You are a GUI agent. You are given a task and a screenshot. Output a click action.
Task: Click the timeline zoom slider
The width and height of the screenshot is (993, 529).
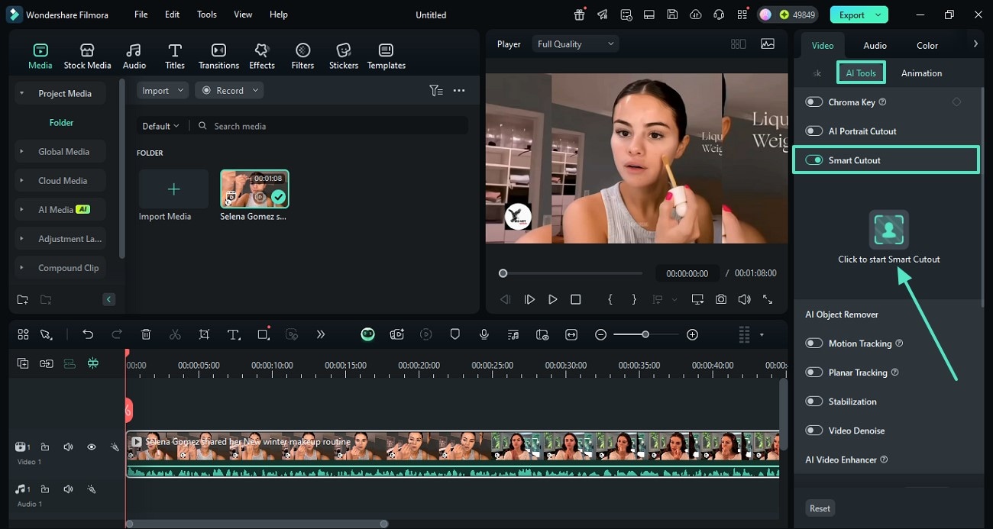(645, 334)
